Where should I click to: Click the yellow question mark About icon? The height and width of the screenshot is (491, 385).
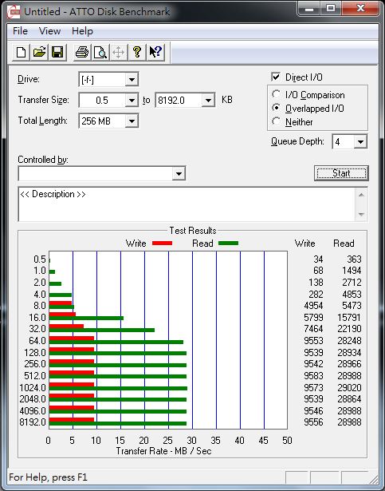(137, 52)
